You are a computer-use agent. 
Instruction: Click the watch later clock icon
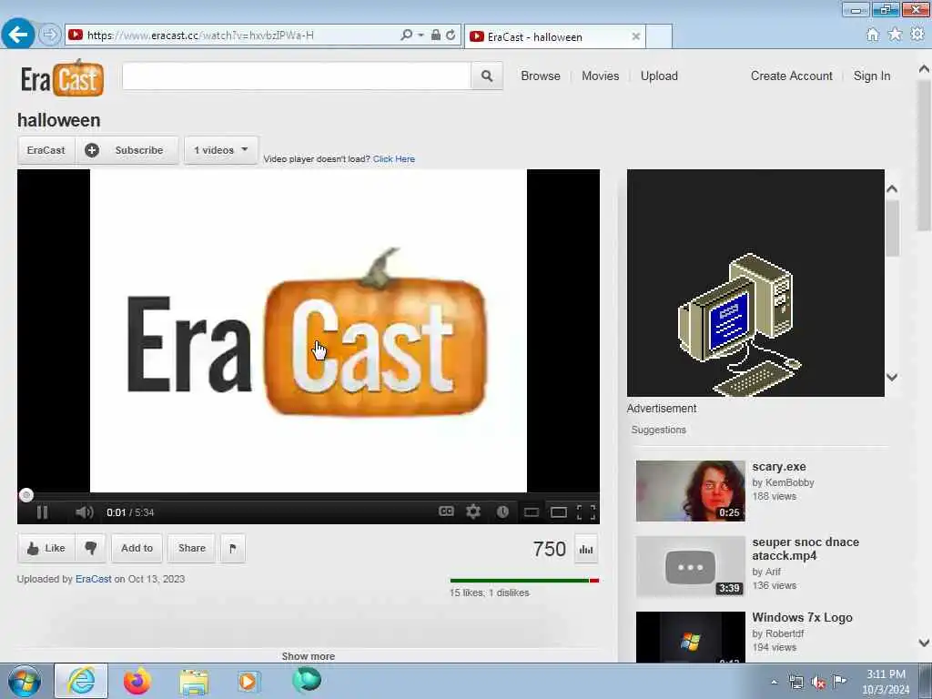(x=502, y=512)
